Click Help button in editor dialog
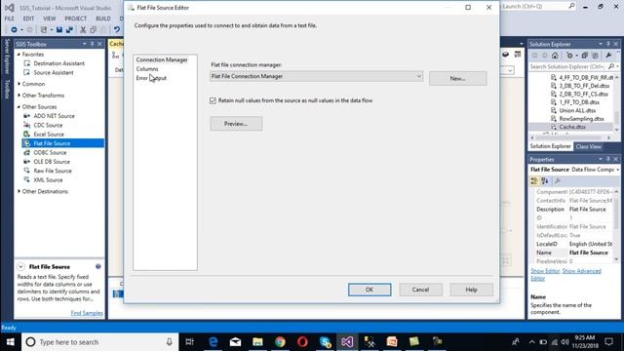Screen dimensions: 624x351 point(472,290)
